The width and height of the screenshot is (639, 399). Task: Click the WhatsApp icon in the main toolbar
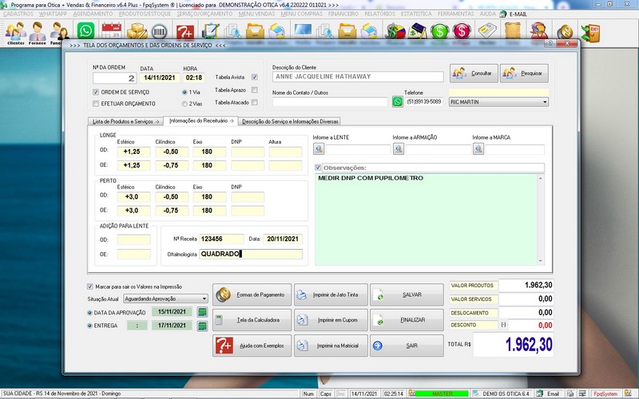[84, 32]
